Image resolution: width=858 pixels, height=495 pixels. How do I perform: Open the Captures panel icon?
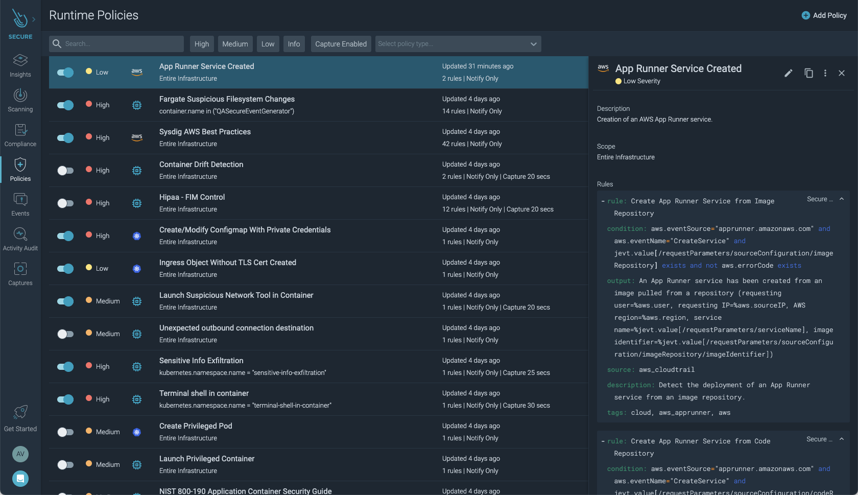[x=20, y=273]
